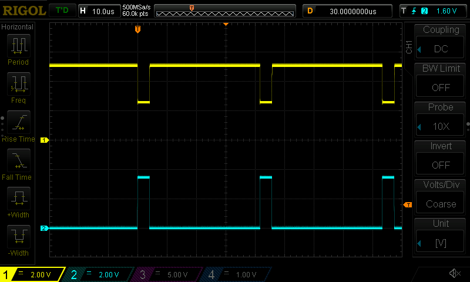Viewport: 470px width, 282px height.
Task: Click the orange center time marker atop the grid
Action: [226, 24]
